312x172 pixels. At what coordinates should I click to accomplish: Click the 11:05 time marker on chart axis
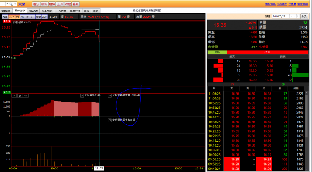[x=99, y=169]
